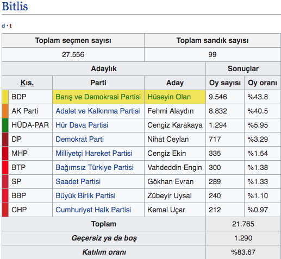The height and width of the screenshot is (259, 281).
Task: Click the CHP row color swatch
Action: (5, 210)
